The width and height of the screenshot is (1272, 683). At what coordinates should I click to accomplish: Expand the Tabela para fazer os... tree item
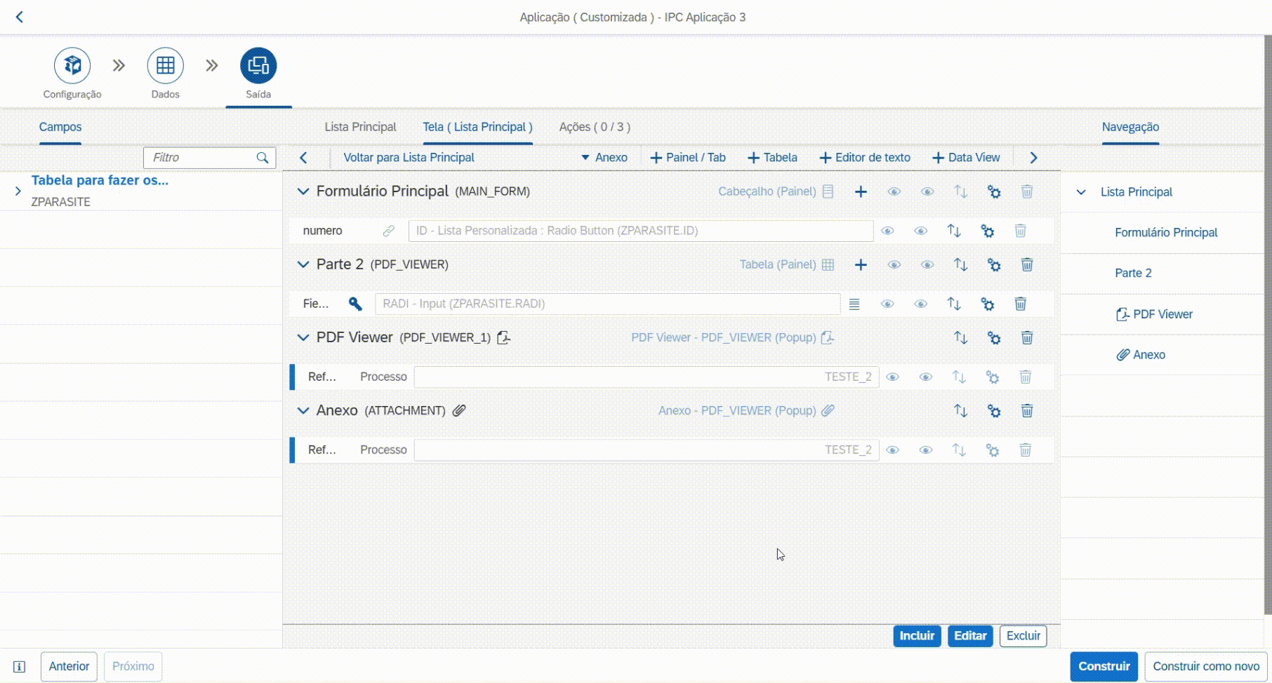coord(18,191)
